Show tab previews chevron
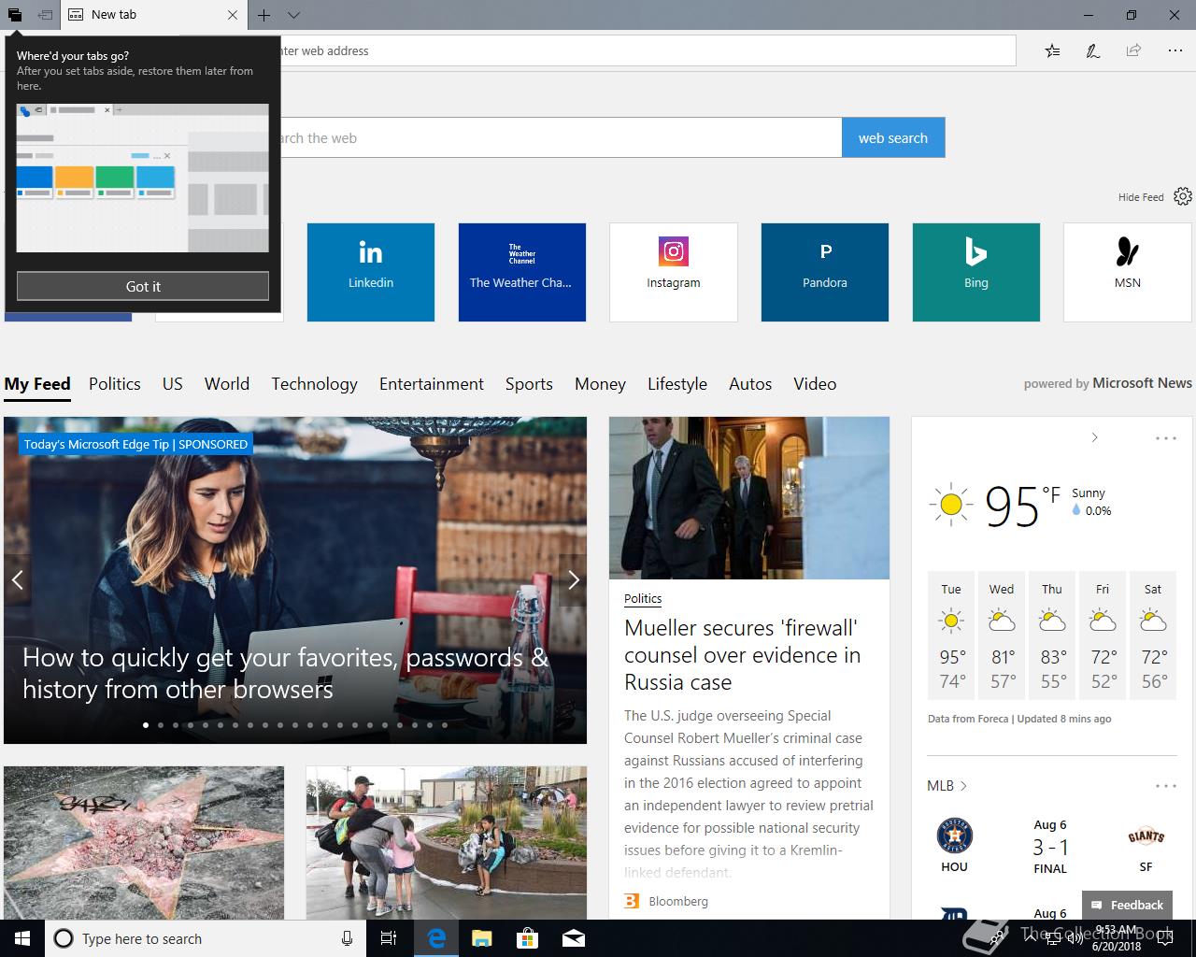Image resolution: width=1196 pixels, height=957 pixels. pos(293,15)
